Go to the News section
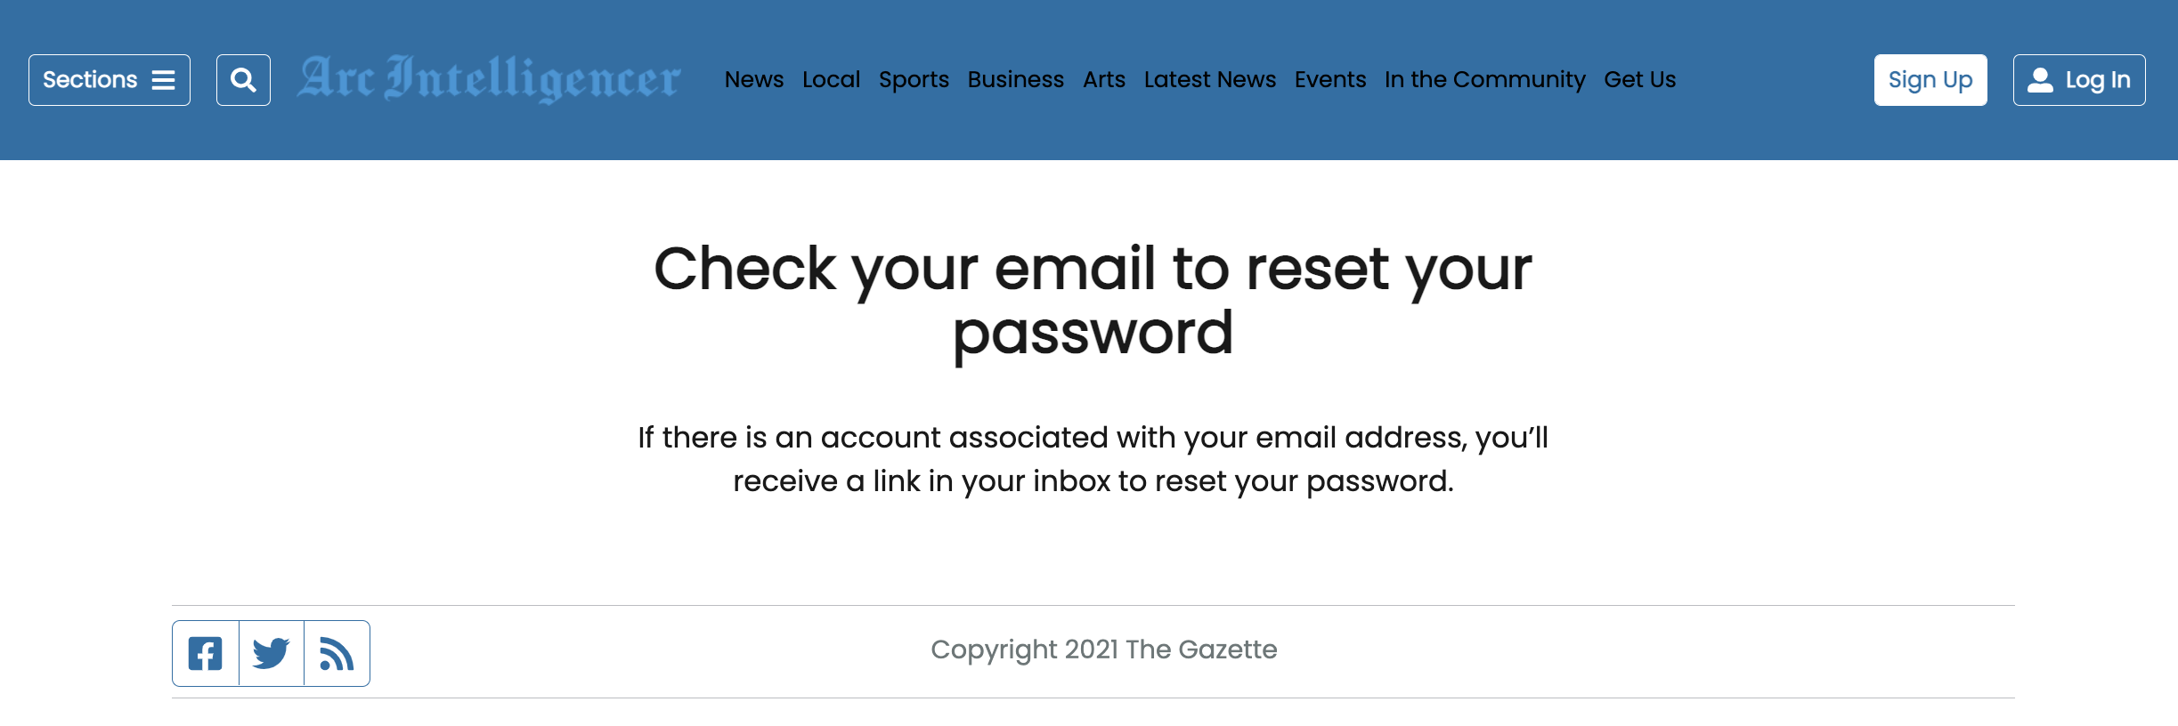The image size is (2178, 726). [754, 79]
